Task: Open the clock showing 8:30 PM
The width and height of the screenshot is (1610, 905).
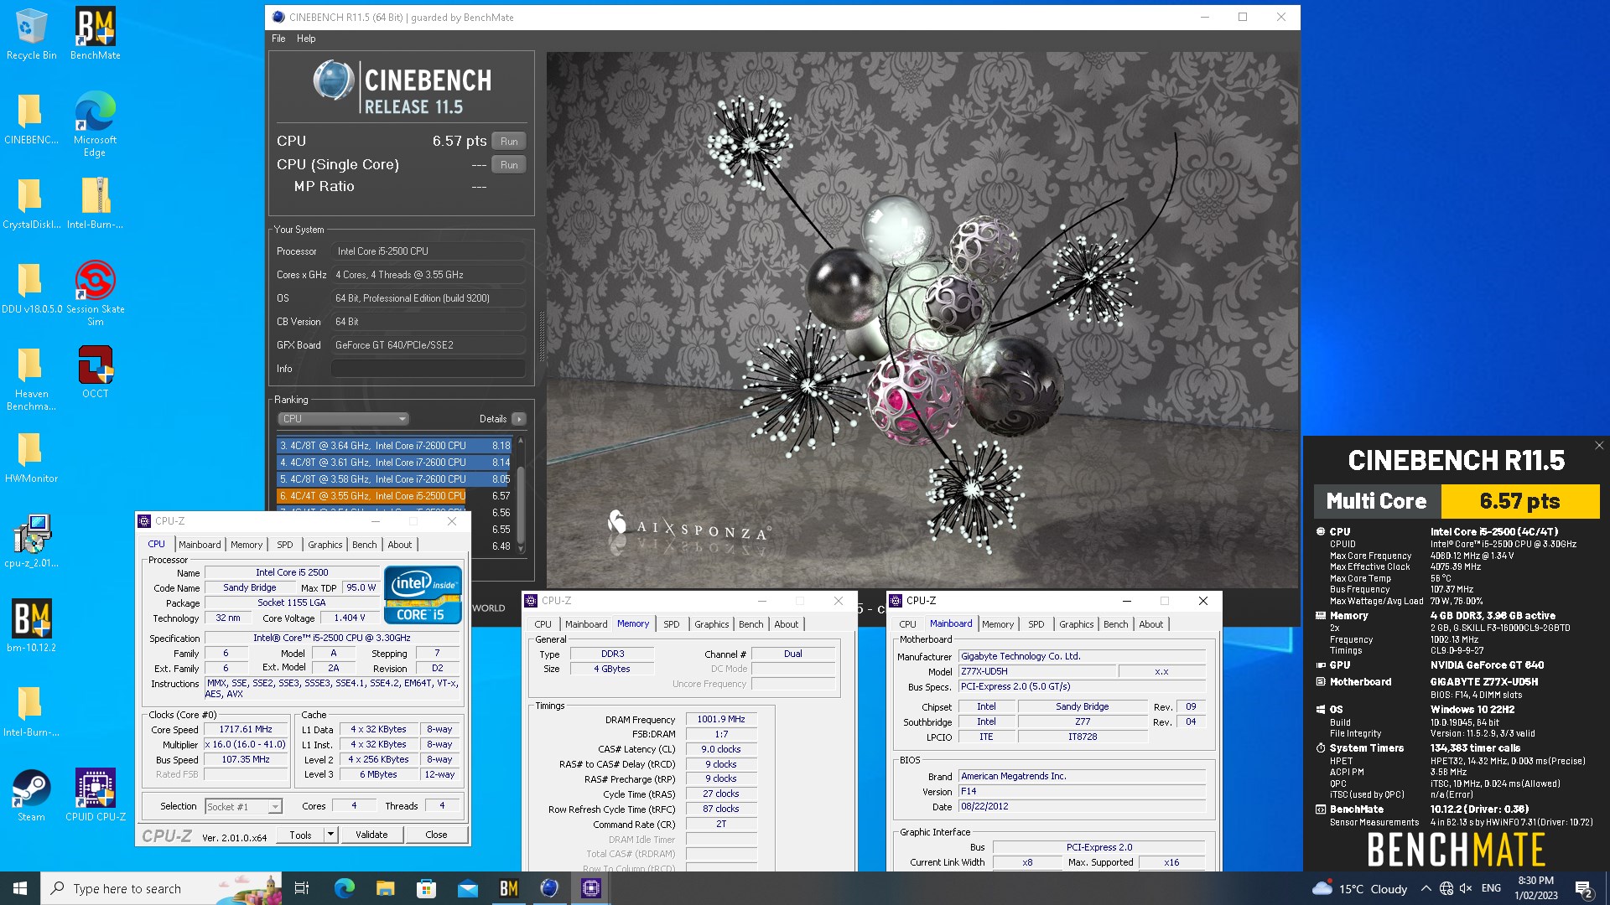Action: coord(1536,888)
